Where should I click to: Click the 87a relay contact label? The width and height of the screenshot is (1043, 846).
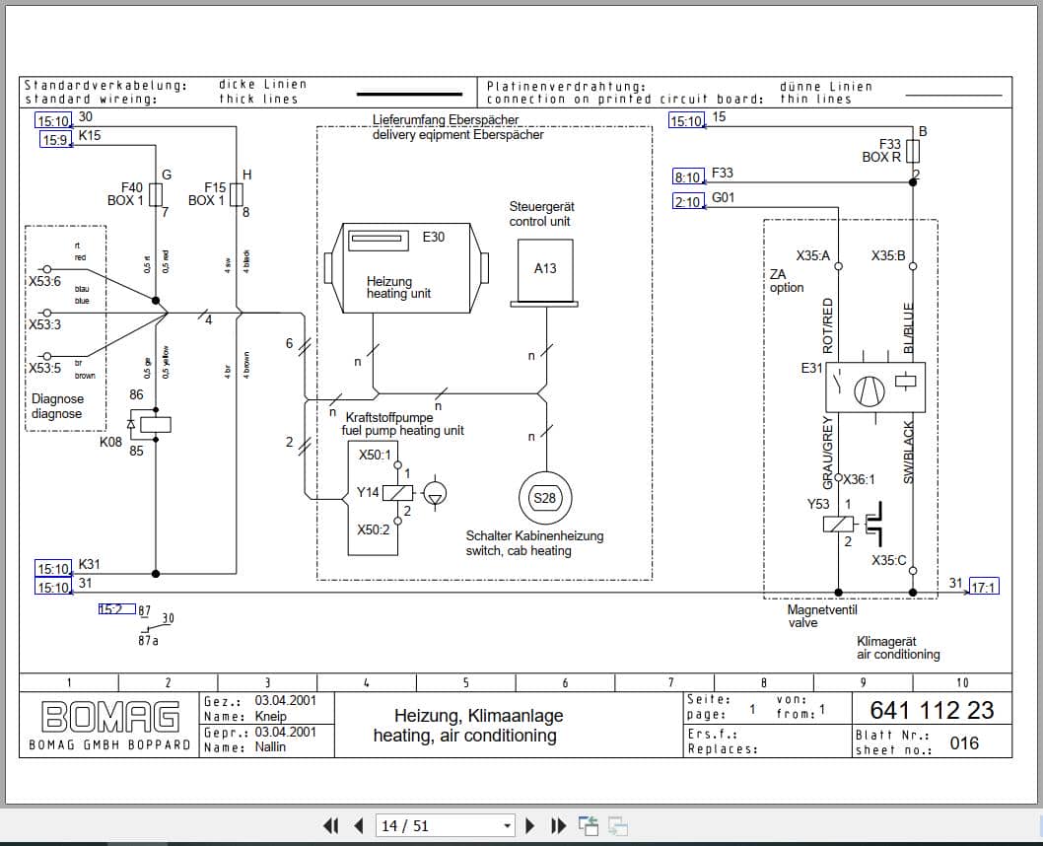tap(148, 641)
